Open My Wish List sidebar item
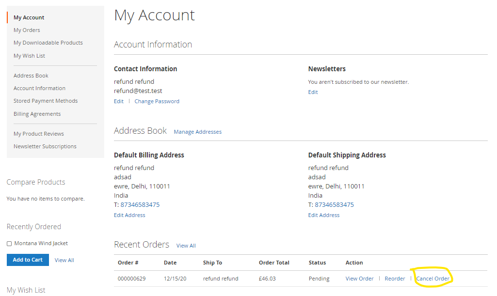Screen dimensions: 497x296 [x=29, y=56]
